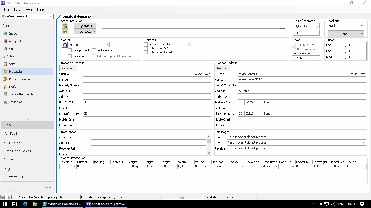Open the Tools menu
371x208 pixels.
pyautogui.click(x=28, y=9)
